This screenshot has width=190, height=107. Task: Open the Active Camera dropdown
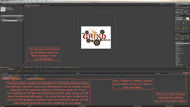[58, 67]
